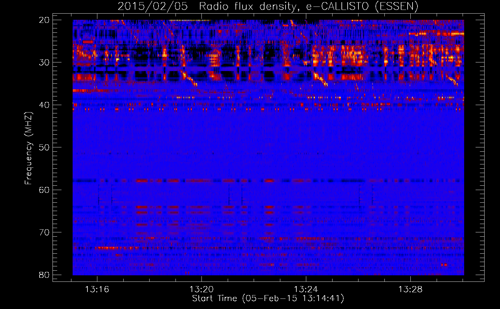
Task: Click the 13:16 time tick label
Action: [97, 290]
